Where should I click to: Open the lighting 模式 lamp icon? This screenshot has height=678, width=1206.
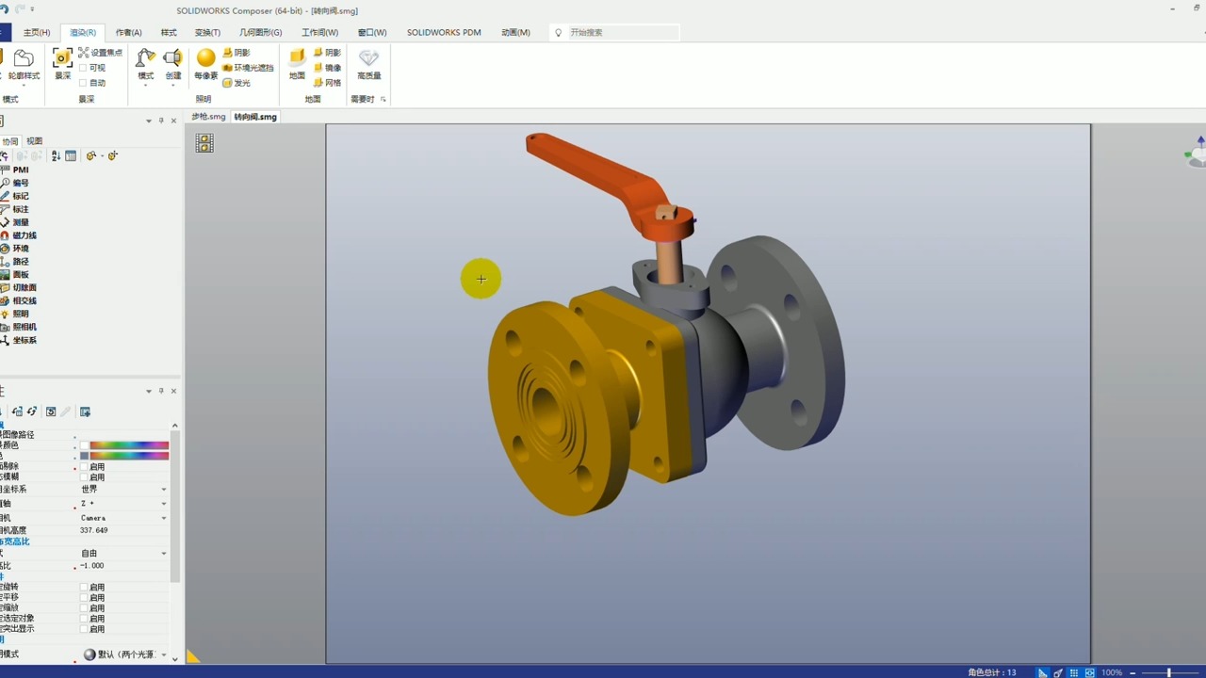tap(145, 59)
